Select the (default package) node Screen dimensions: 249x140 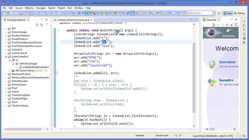28,64
